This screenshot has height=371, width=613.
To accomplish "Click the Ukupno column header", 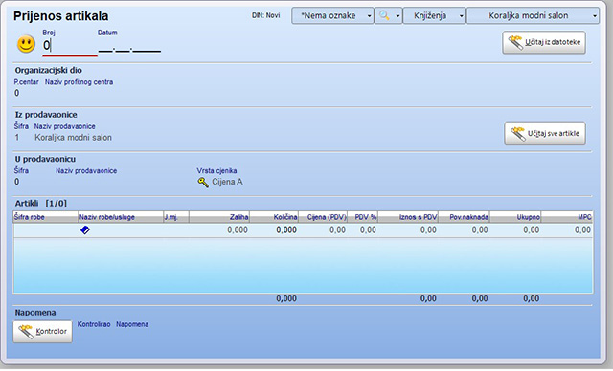I will pyautogui.click(x=515, y=217).
